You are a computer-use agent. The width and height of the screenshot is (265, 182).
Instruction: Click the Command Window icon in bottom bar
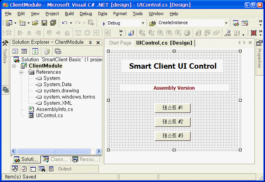tap(33, 169)
